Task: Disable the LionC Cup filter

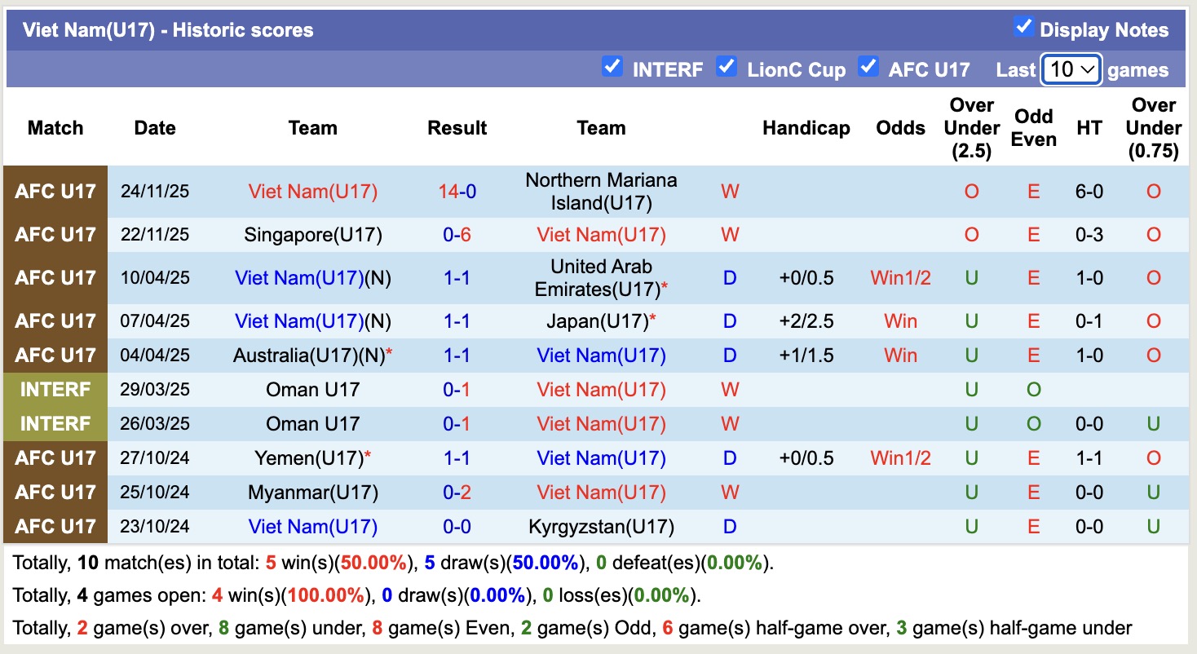Action: 727,68
